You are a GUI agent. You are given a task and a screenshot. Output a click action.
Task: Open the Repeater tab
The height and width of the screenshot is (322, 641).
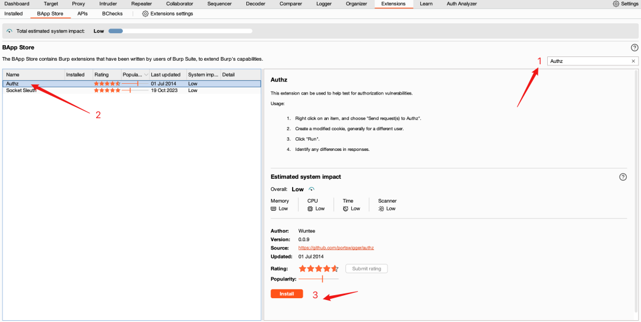[x=141, y=4]
